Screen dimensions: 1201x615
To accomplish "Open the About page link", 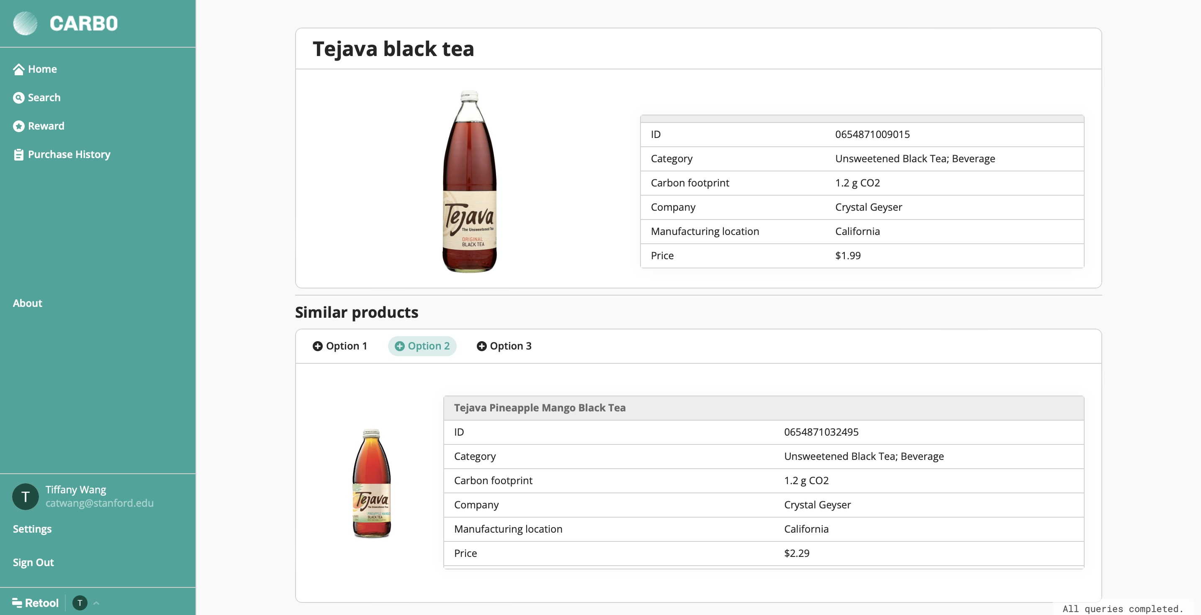I will pos(28,303).
